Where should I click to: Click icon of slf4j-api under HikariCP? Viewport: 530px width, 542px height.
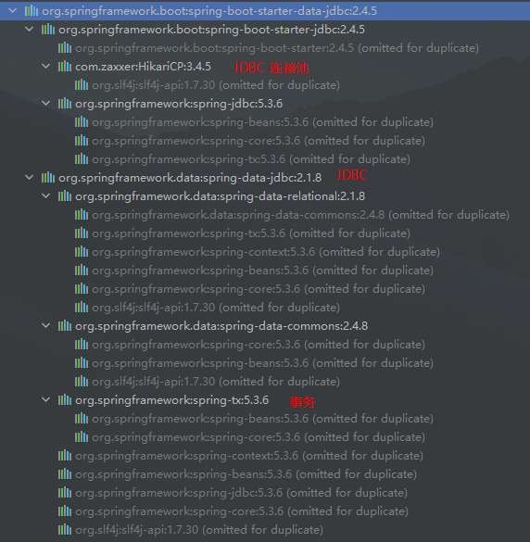pos(82,84)
